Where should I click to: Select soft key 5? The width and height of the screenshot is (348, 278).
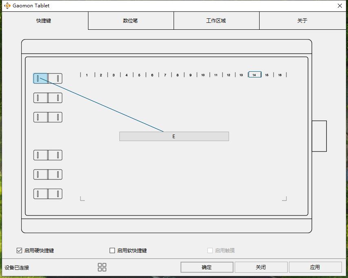point(139,75)
